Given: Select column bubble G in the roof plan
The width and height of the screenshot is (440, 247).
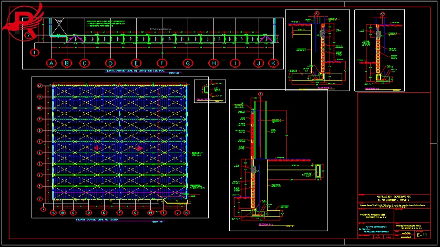Looking at the screenshot, I should (135, 213).
